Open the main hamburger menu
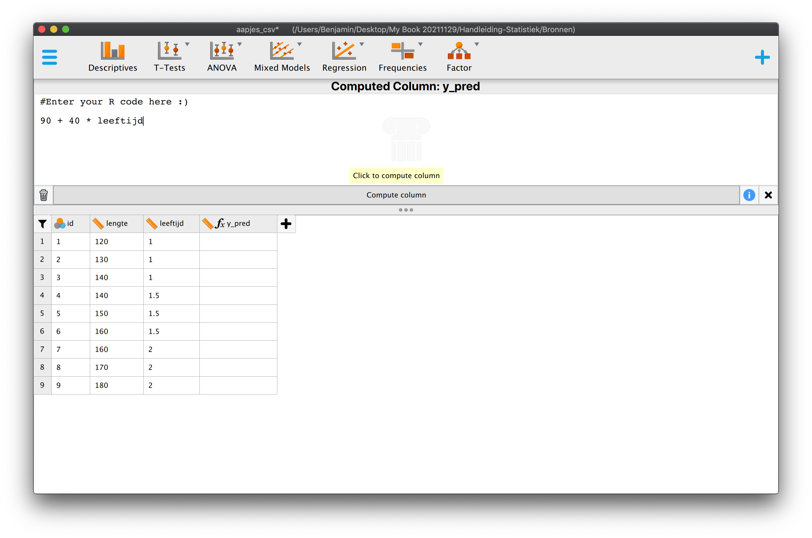Image resolution: width=812 pixels, height=538 pixels. click(x=49, y=57)
